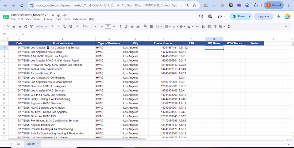View cloud save document status
294x148 pixels.
pos(65,15)
